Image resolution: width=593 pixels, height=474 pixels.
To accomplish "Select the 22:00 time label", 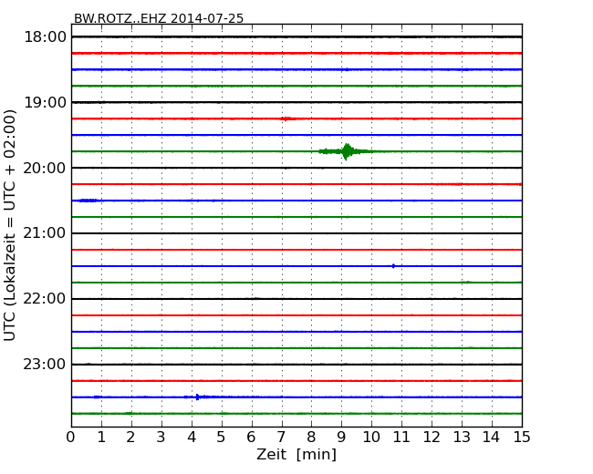I will (45, 299).
